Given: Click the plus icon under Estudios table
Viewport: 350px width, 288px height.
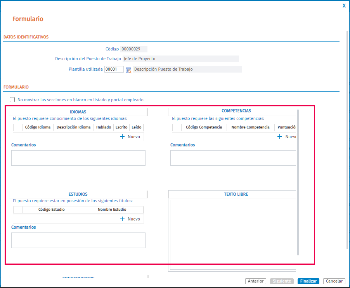Looking at the screenshot, I should pos(122,219).
